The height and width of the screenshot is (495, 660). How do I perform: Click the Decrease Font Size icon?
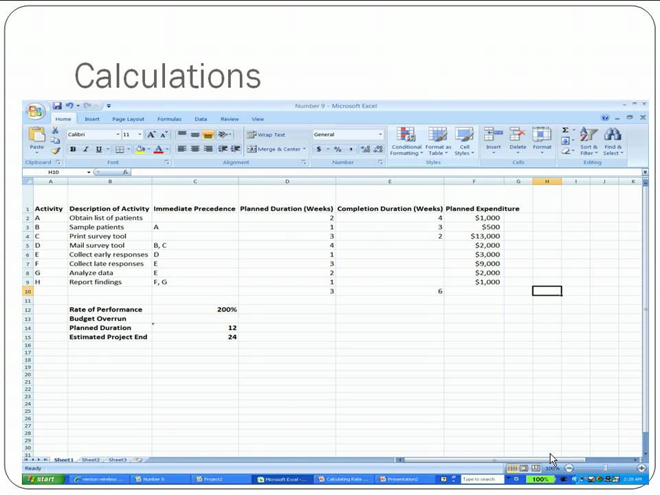tap(164, 135)
